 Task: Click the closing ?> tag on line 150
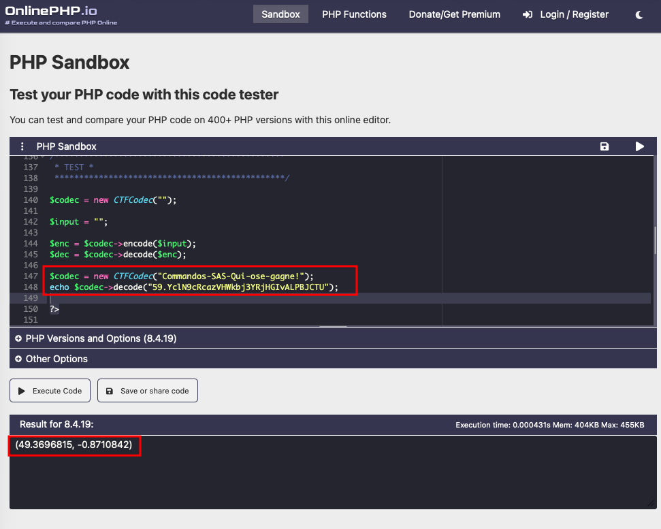point(54,309)
